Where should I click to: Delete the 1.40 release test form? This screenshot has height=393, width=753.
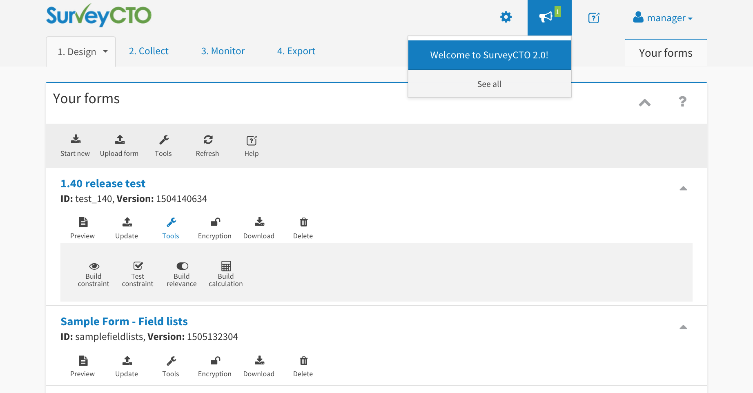pyautogui.click(x=303, y=227)
